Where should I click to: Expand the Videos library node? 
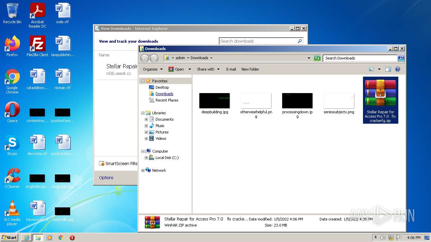tap(146, 138)
